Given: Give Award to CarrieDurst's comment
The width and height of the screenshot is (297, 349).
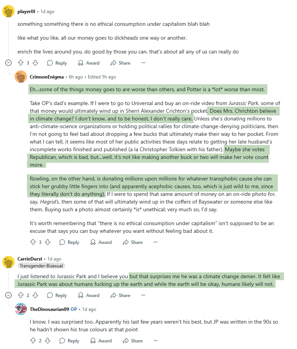Looking at the screenshot, I should pyautogui.click(x=89, y=295).
